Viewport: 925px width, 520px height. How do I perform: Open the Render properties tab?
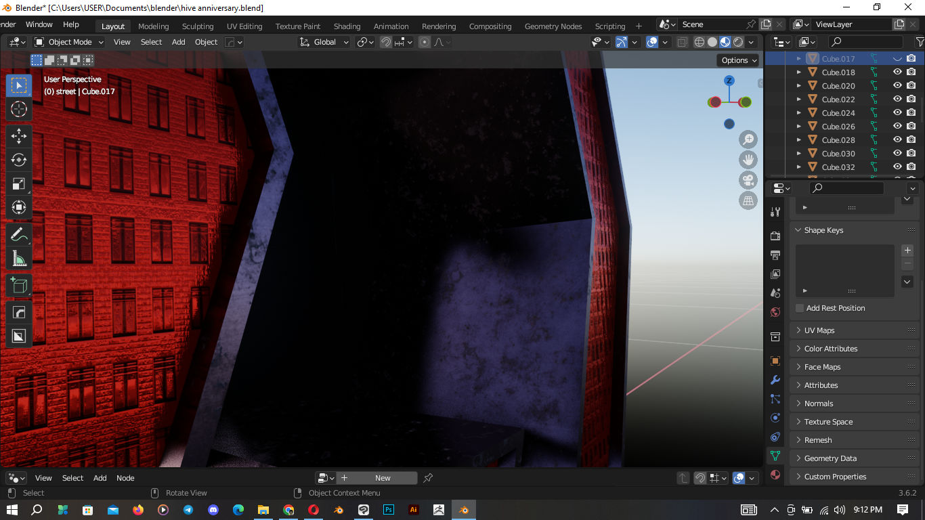point(775,236)
